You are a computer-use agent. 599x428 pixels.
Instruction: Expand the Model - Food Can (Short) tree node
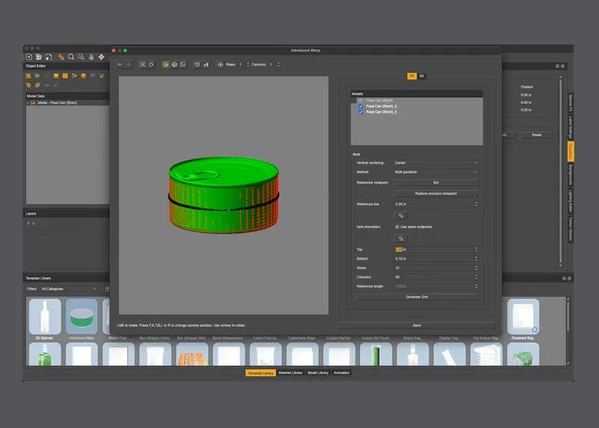point(28,103)
